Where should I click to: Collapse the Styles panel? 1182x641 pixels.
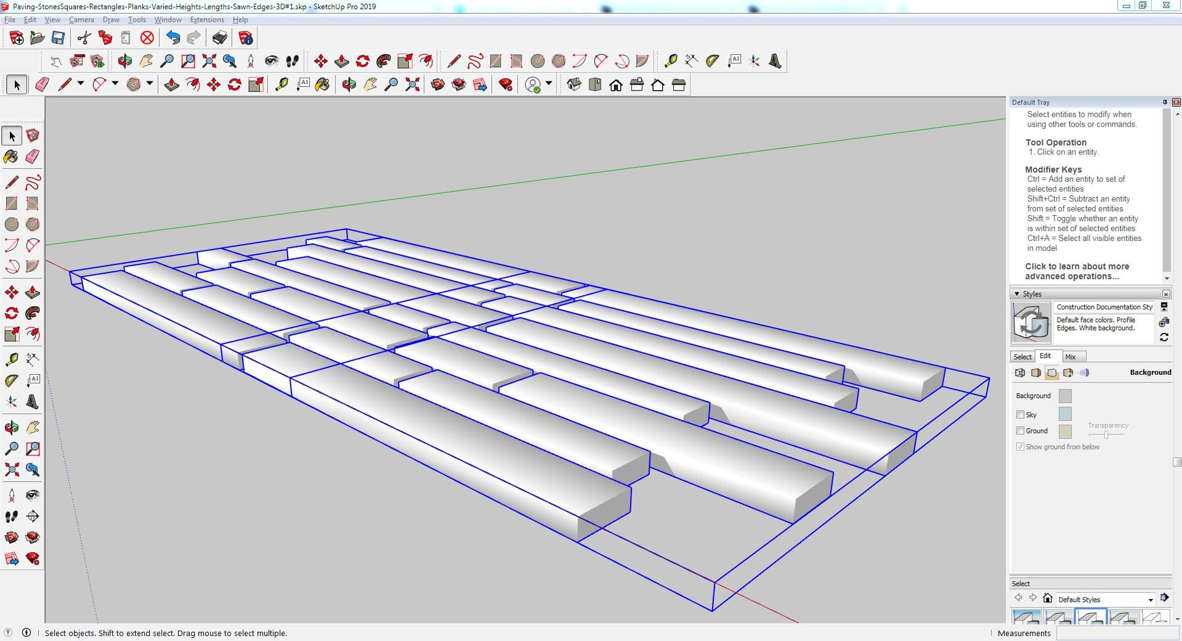tap(1017, 294)
